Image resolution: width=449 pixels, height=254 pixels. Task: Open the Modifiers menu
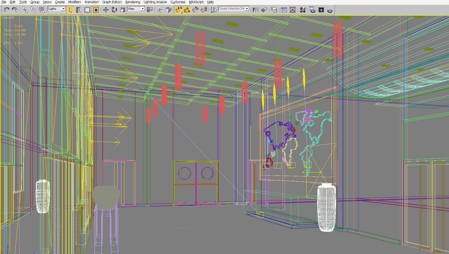(75, 2)
